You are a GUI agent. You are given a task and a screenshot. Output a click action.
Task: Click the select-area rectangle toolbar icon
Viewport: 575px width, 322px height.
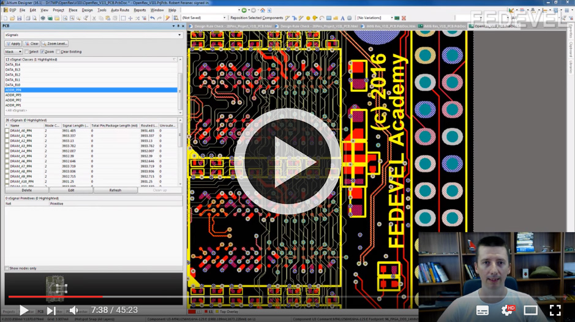pyautogui.click(x=123, y=18)
